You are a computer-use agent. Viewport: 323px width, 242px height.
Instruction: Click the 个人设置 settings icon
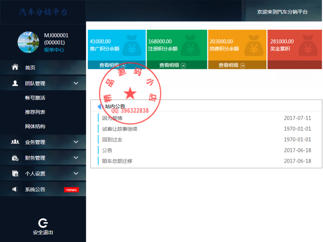[x=14, y=173]
